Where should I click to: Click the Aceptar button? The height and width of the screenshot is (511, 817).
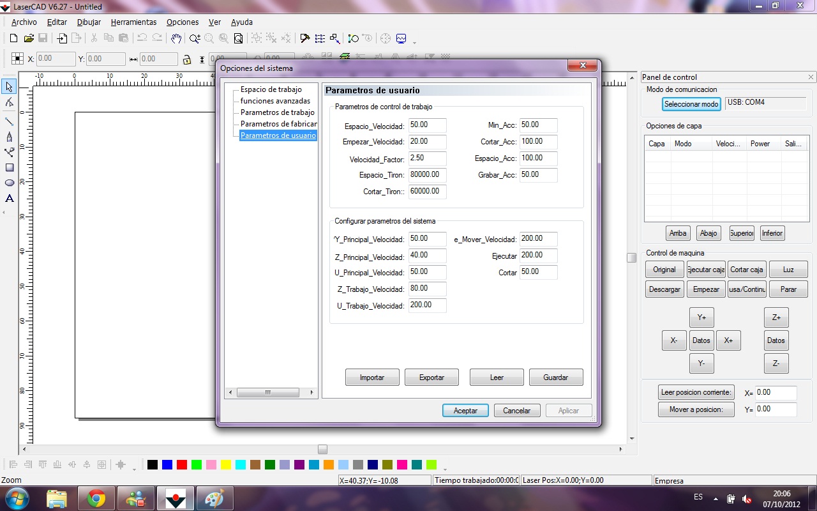465,411
